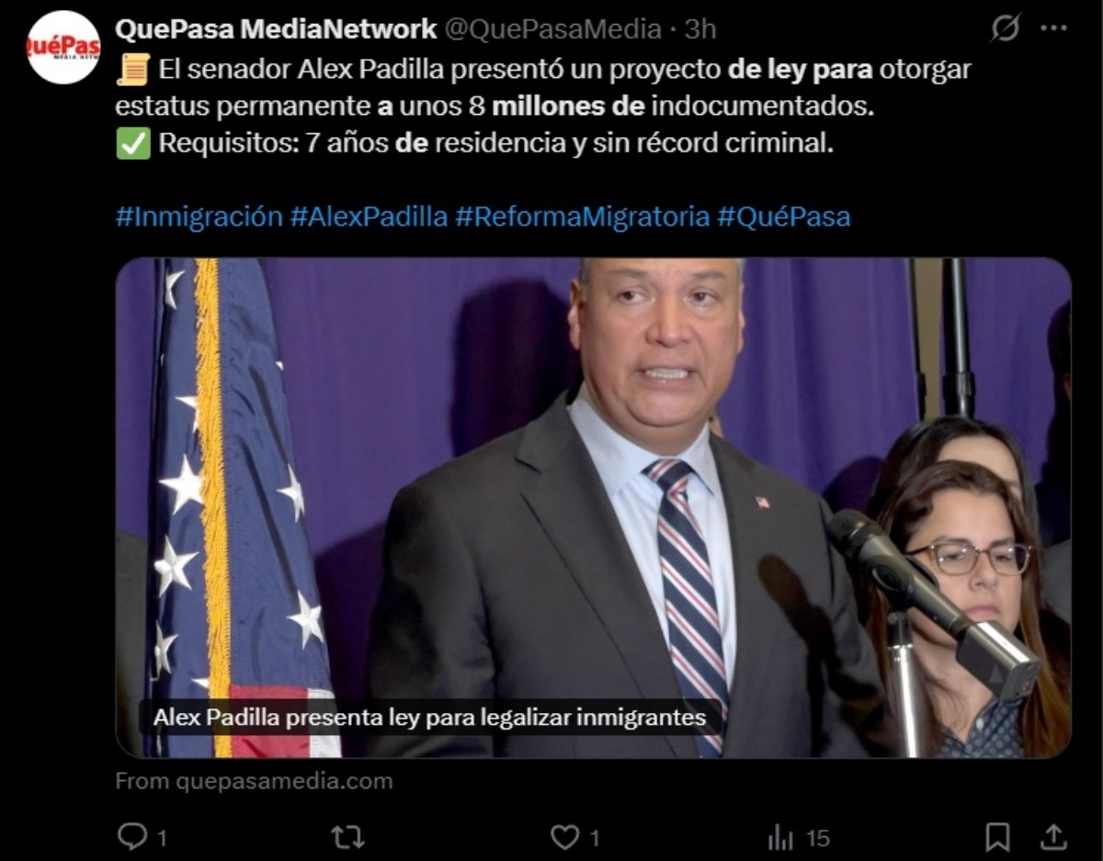The image size is (1103, 861).
Task: View post analytics bar chart icon
Action: pyautogui.click(x=780, y=837)
